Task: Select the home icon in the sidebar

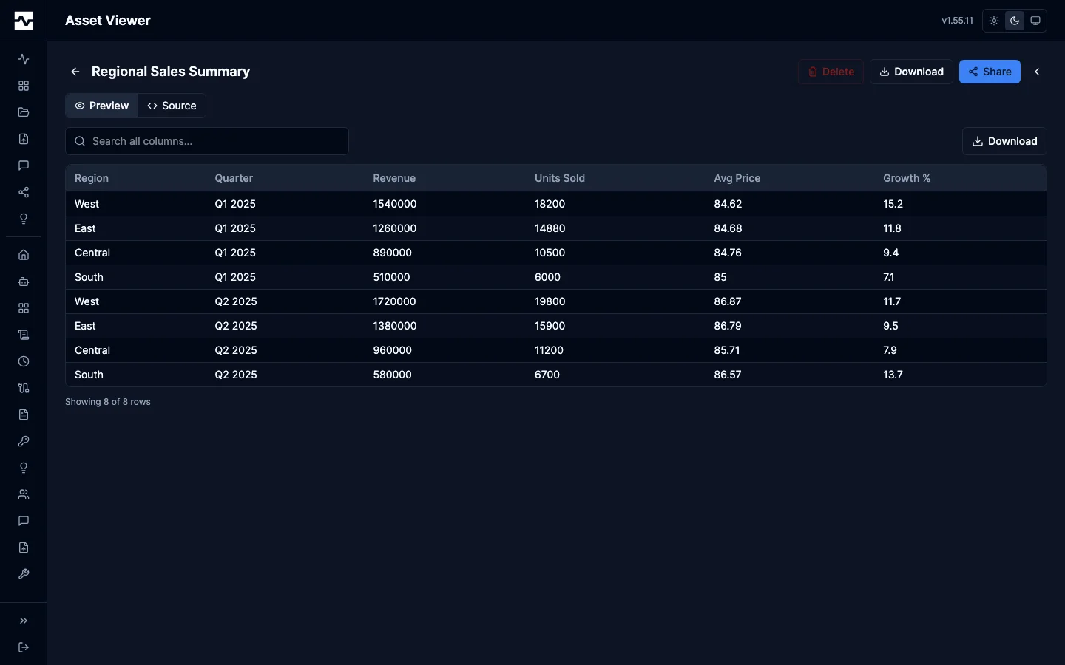Action: coord(23,254)
